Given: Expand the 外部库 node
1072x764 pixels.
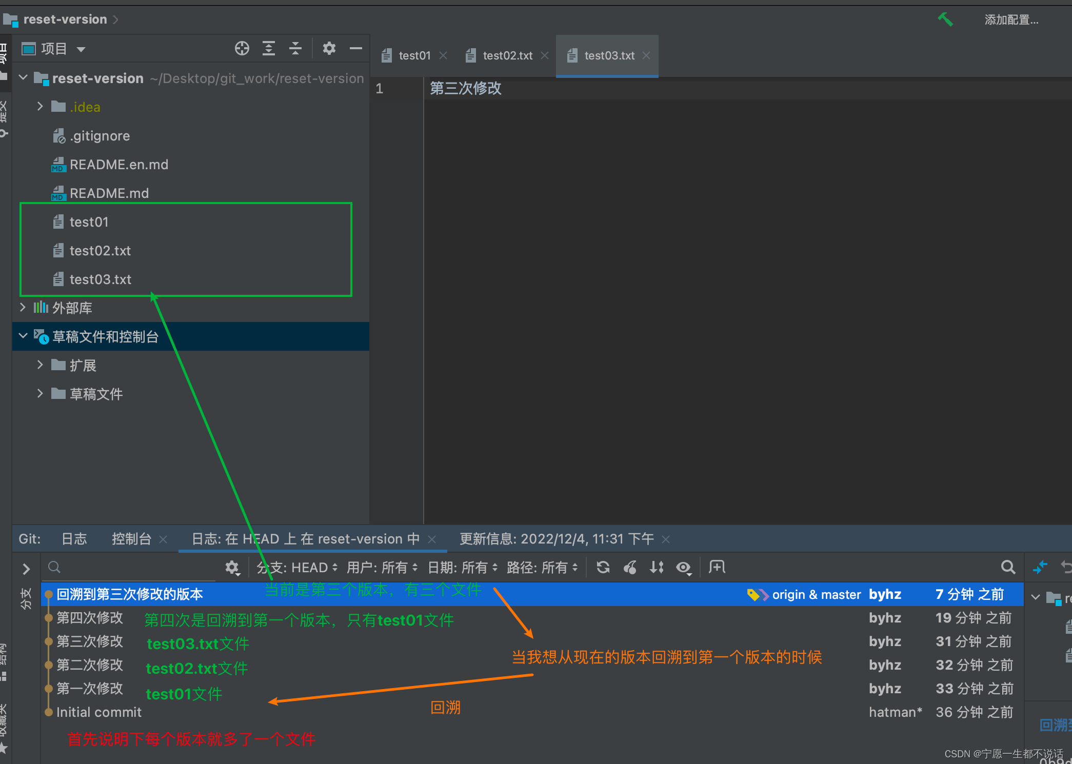Looking at the screenshot, I should click(23, 308).
